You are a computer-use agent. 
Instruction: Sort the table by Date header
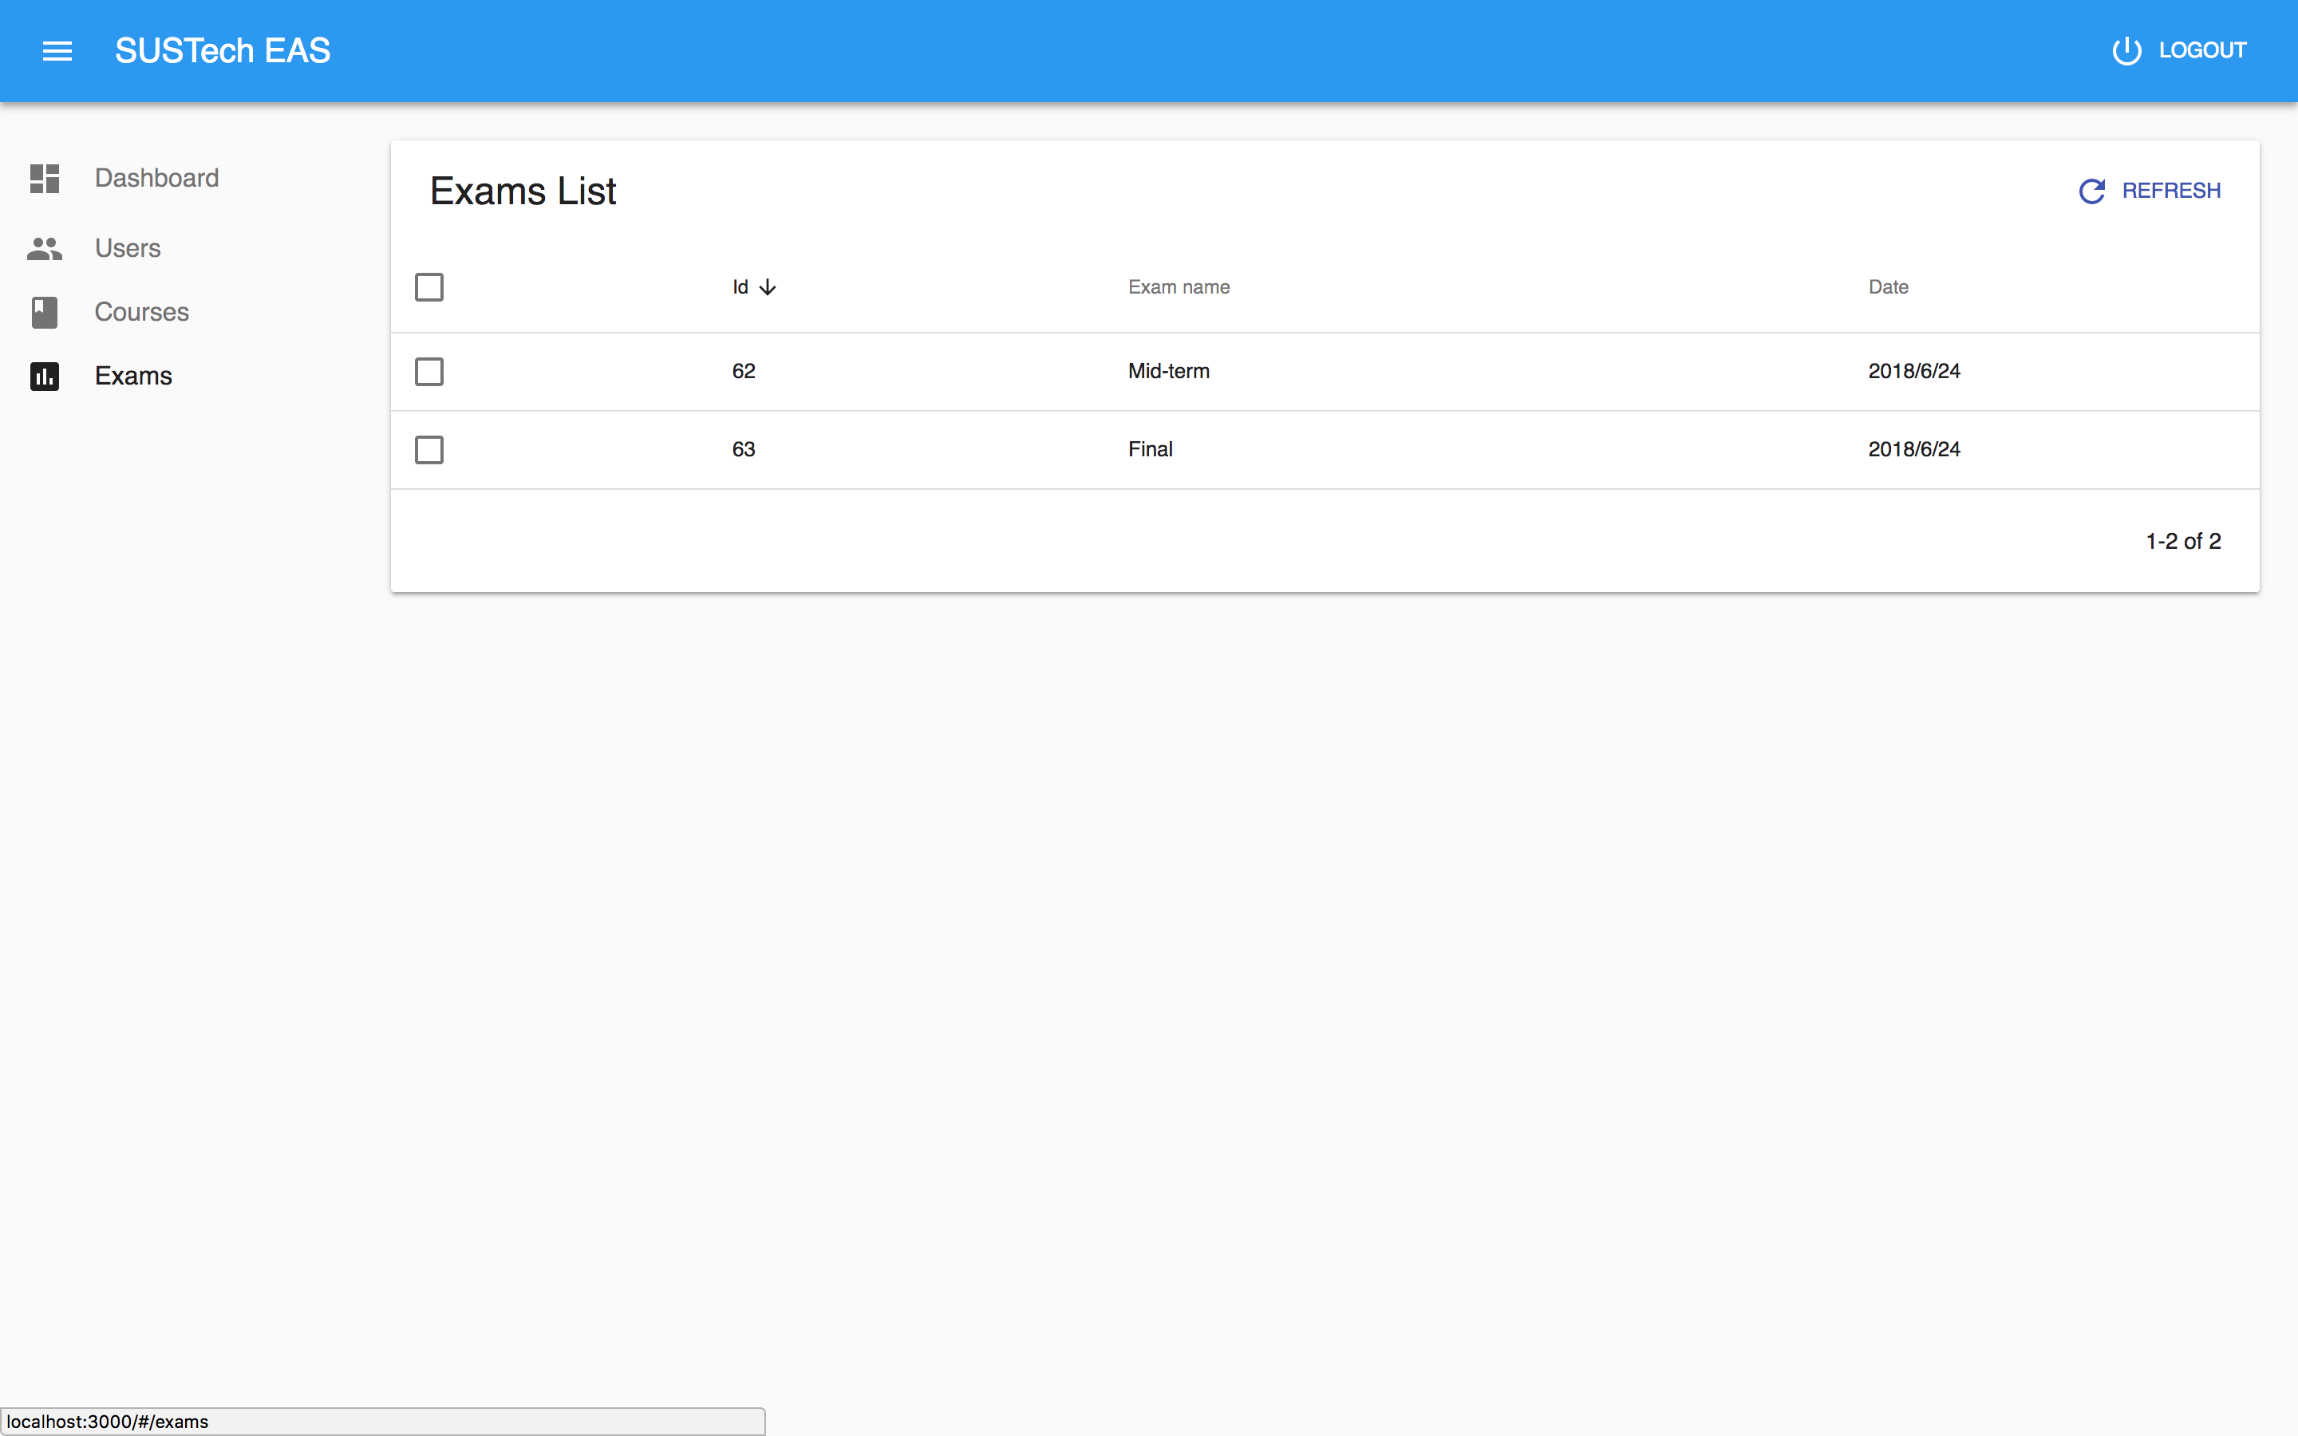pyautogui.click(x=1888, y=287)
